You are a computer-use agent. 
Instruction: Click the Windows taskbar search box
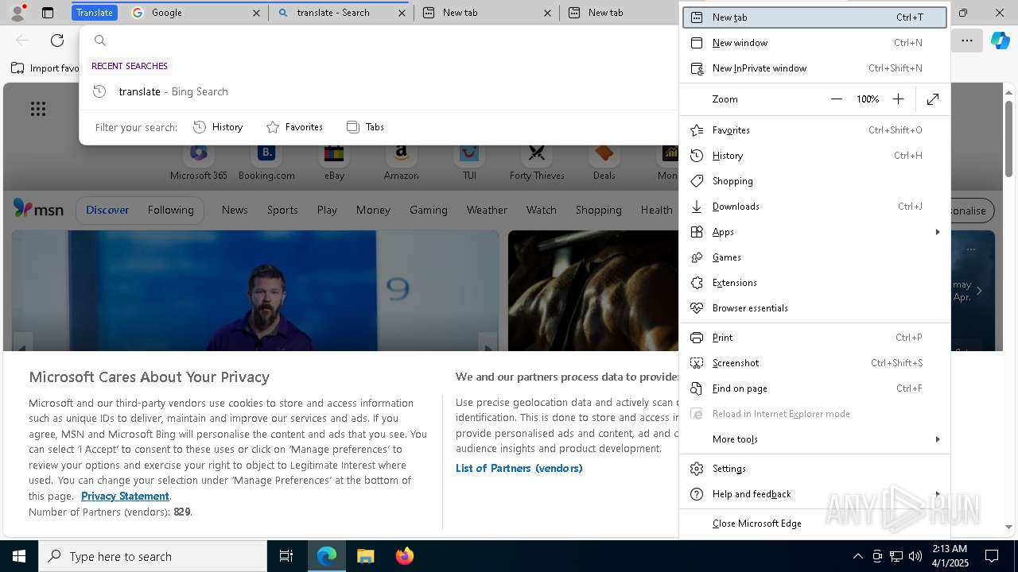click(x=153, y=556)
